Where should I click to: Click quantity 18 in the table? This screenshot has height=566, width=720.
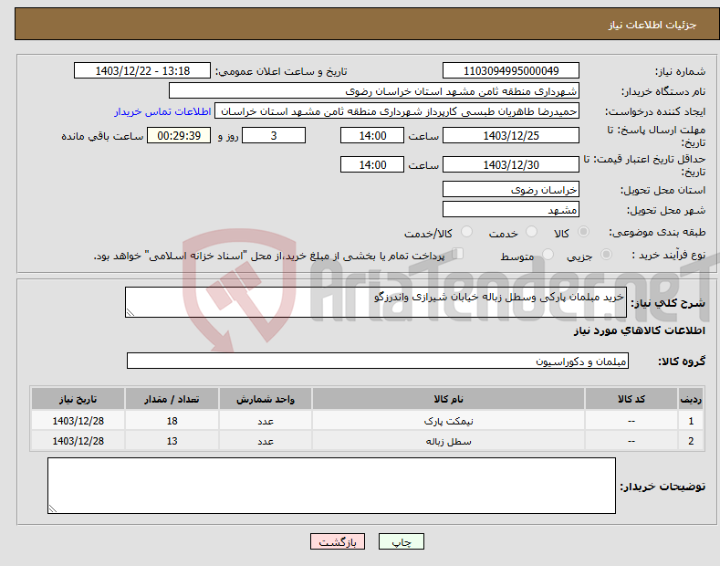[x=172, y=421]
